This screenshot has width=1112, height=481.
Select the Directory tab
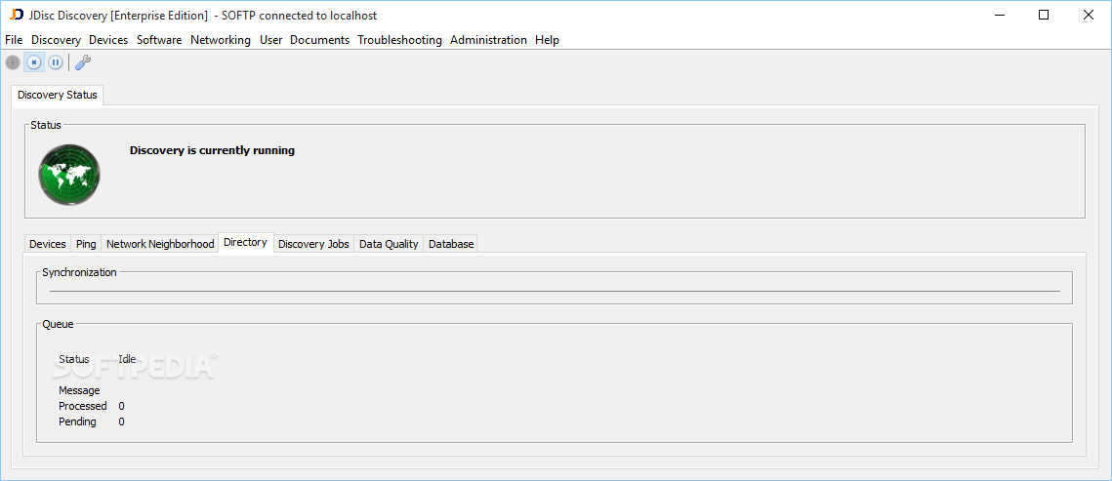pos(245,242)
